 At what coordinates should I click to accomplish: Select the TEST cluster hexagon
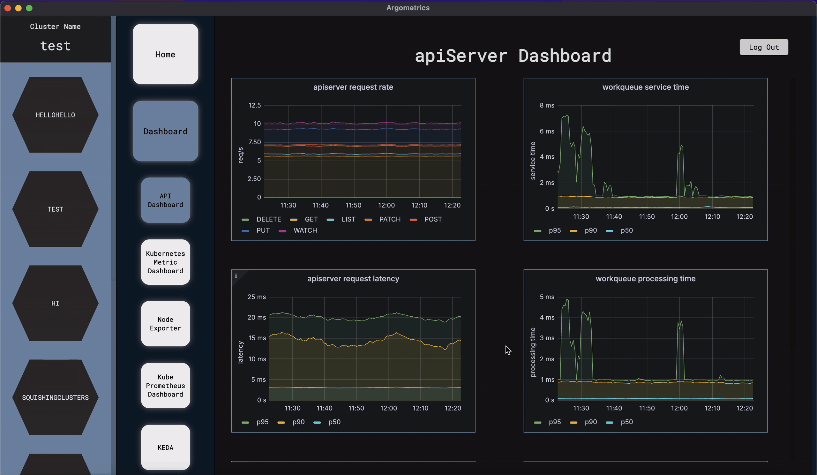(56, 209)
